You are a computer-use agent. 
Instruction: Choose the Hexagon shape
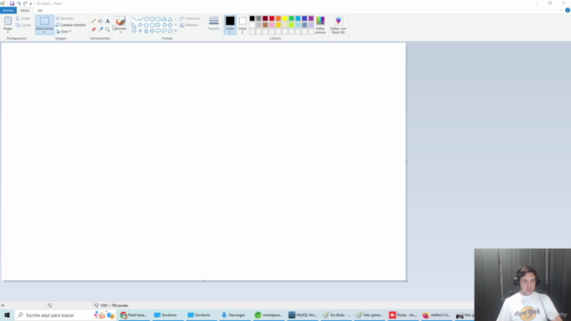coord(152,25)
